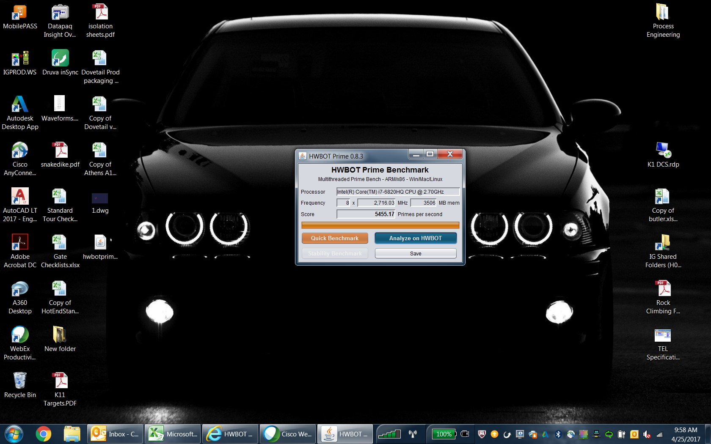Viewport: 711px width, 444px height.
Task: Open the Recycle Bin
Action: (20, 386)
